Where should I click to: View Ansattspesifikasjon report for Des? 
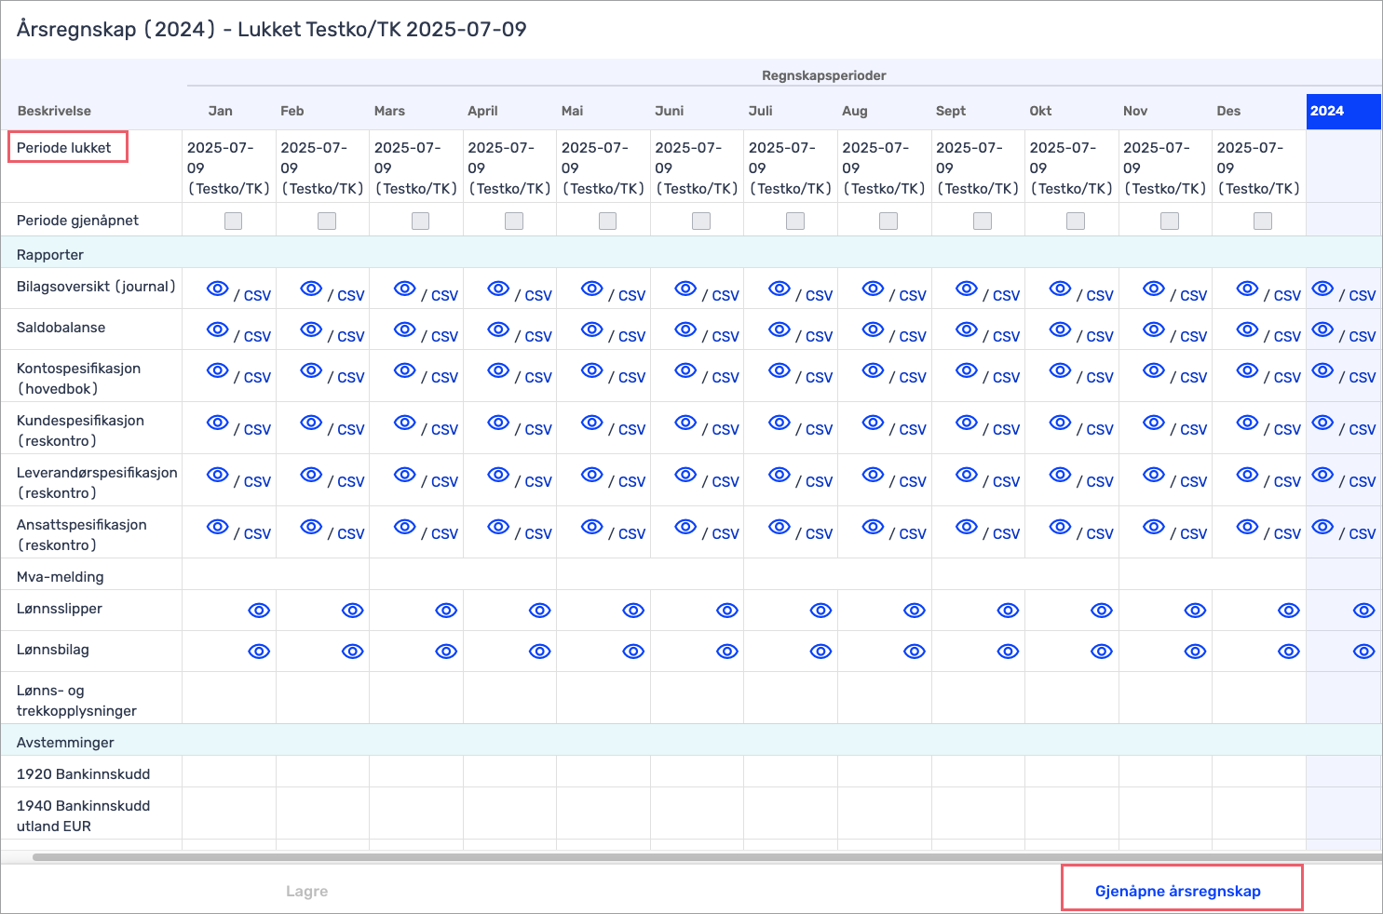(x=1247, y=527)
